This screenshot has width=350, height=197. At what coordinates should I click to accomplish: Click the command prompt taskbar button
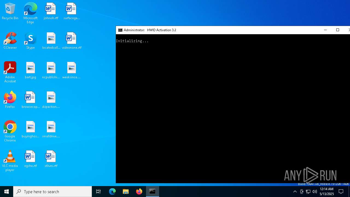(153, 192)
